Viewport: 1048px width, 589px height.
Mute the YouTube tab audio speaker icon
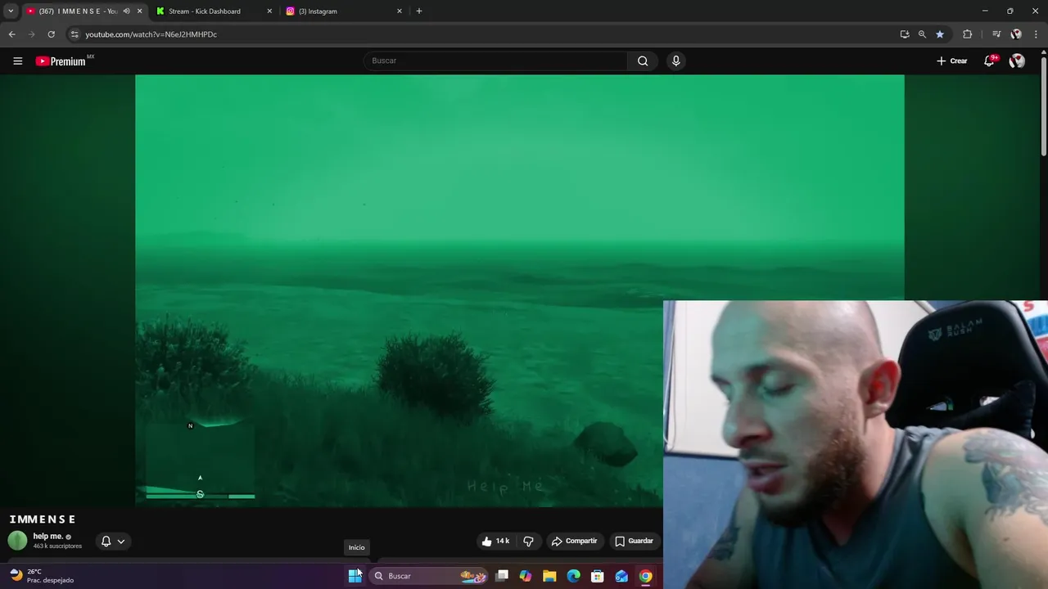pyautogui.click(x=127, y=11)
